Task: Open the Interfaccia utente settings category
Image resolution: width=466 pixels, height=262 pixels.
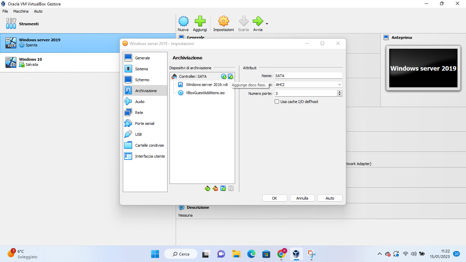Action: coord(145,156)
